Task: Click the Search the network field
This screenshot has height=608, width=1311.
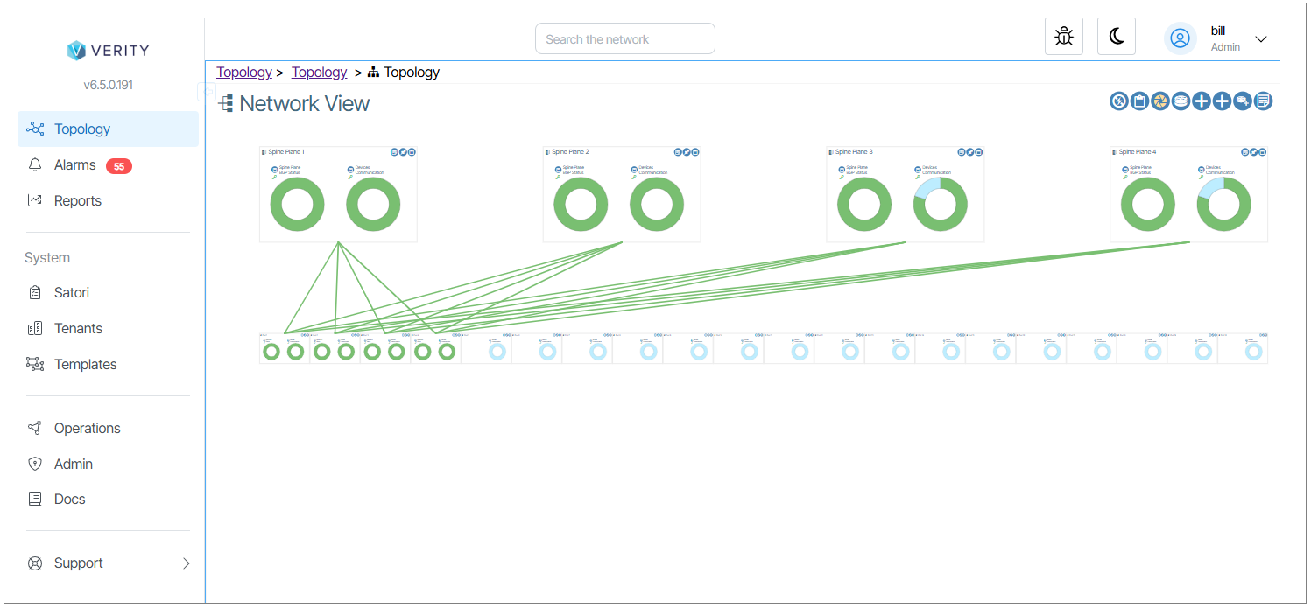Action: click(x=624, y=39)
